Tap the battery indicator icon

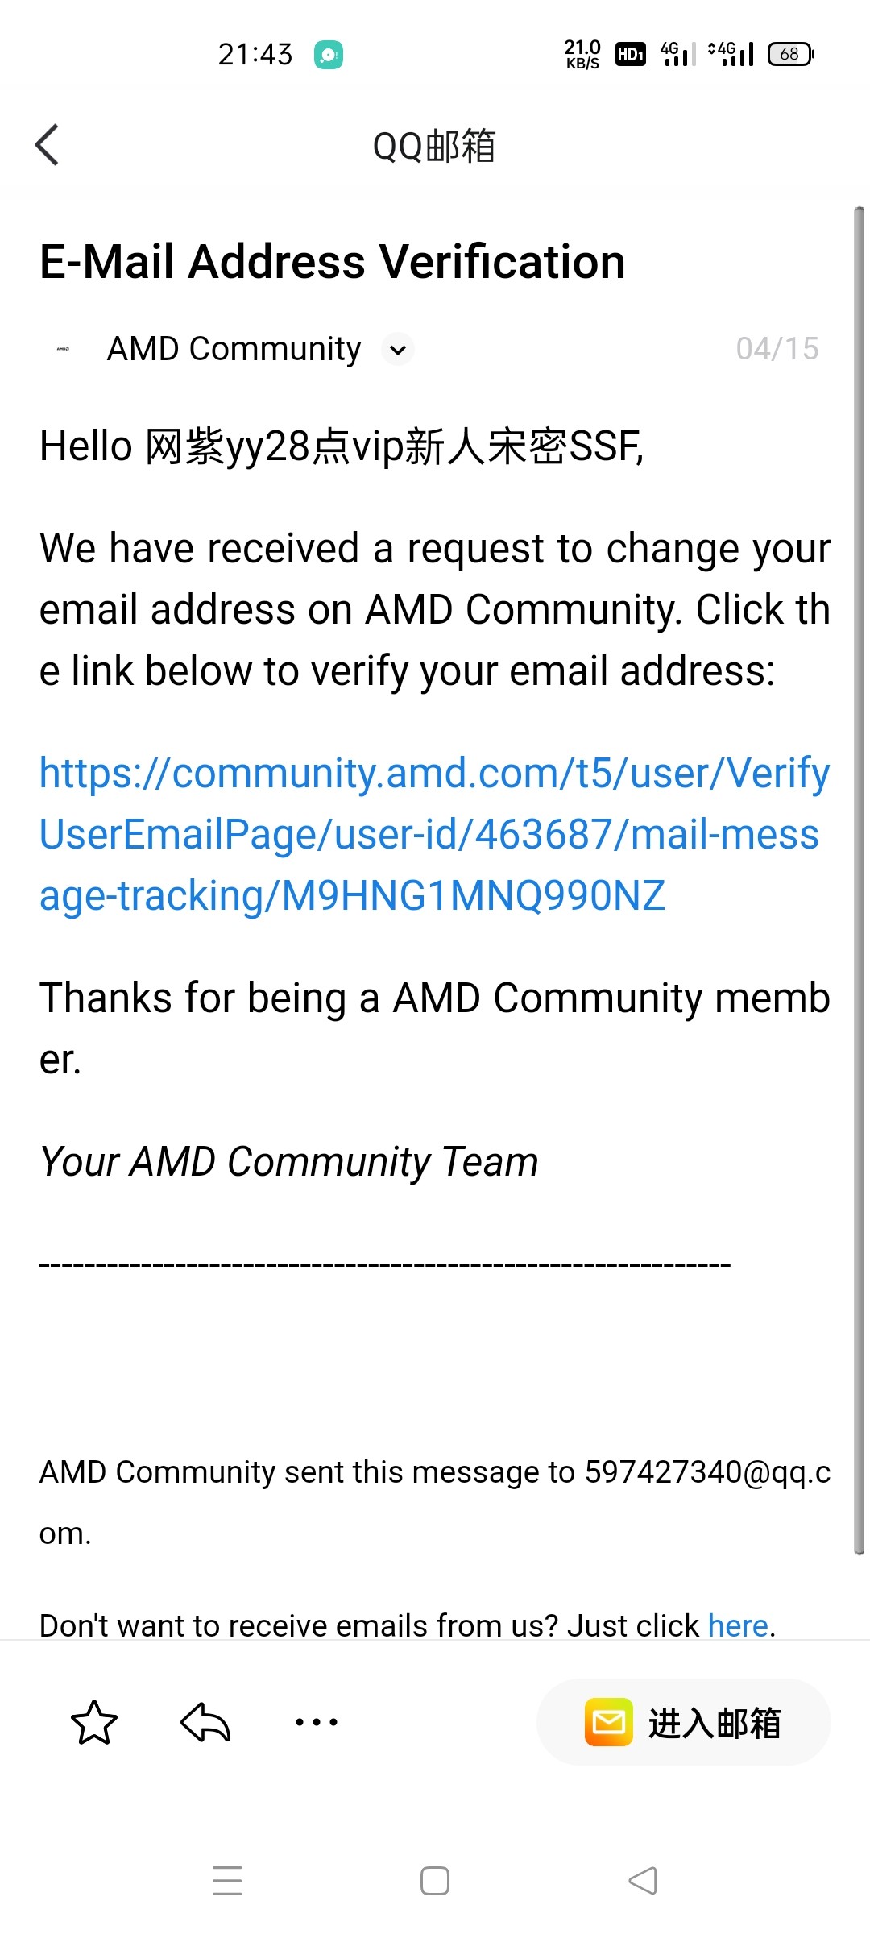coord(791,54)
